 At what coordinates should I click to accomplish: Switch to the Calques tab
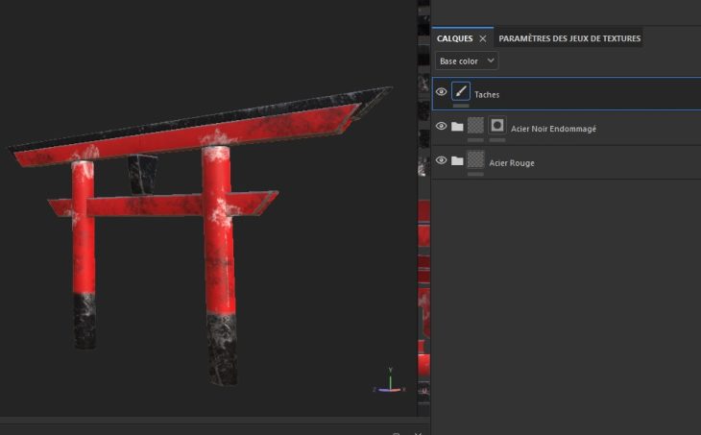[x=454, y=39]
